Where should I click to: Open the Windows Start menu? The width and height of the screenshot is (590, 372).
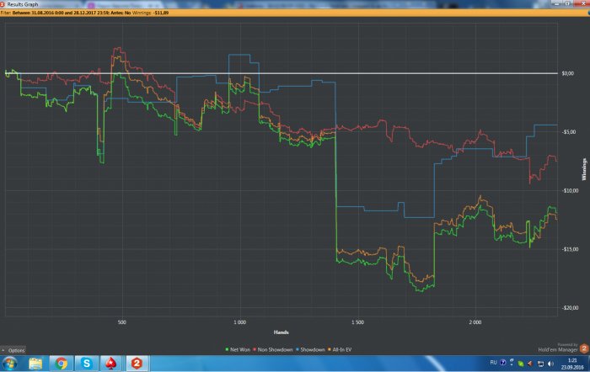(9, 364)
